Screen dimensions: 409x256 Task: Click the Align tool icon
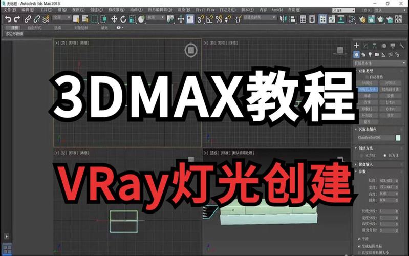pos(292,19)
